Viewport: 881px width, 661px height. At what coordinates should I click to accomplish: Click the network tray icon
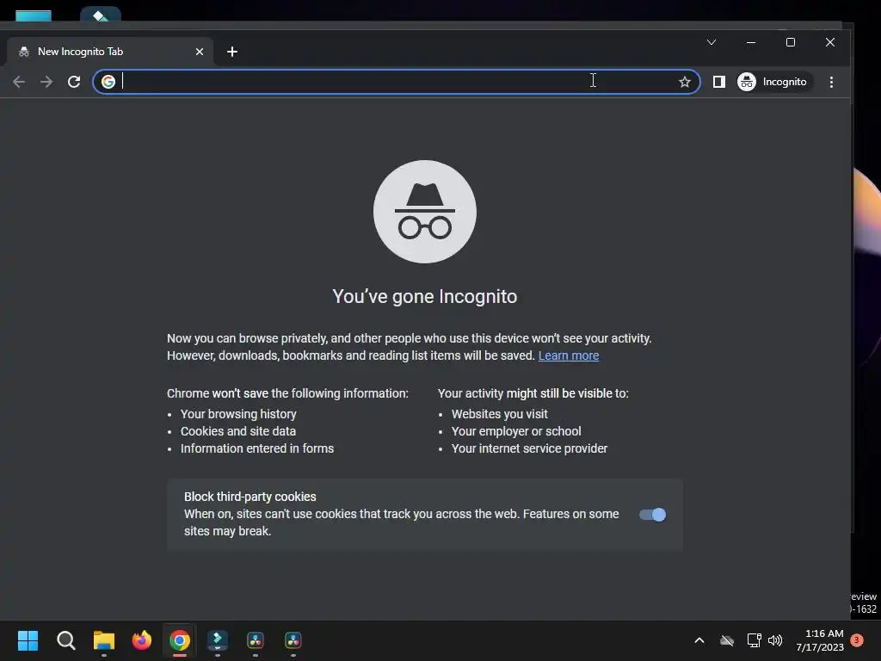coord(754,640)
